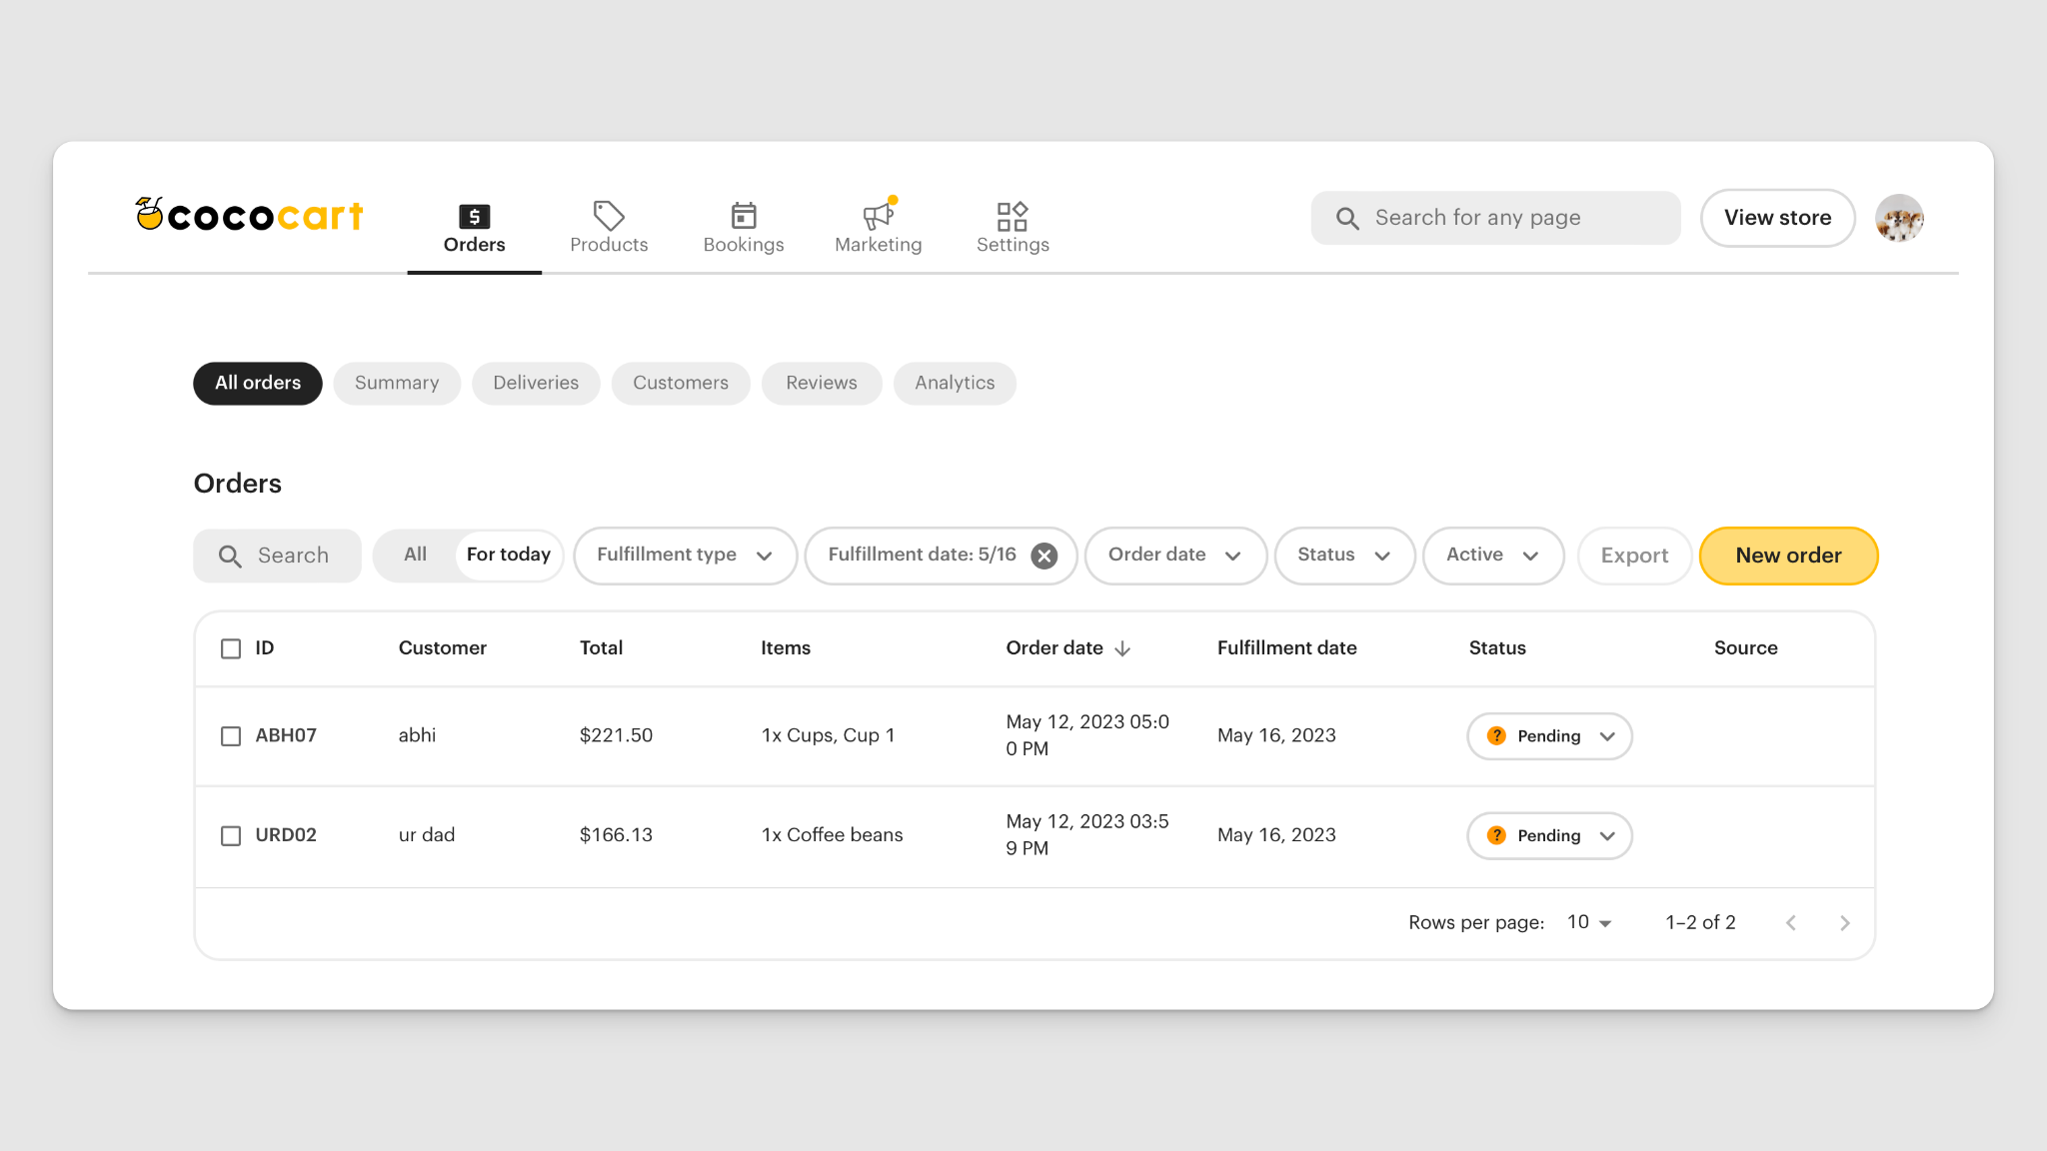The height and width of the screenshot is (1151, 2047).
Task: Open Bookings calendar icon
Action: (x=743, y=215)
